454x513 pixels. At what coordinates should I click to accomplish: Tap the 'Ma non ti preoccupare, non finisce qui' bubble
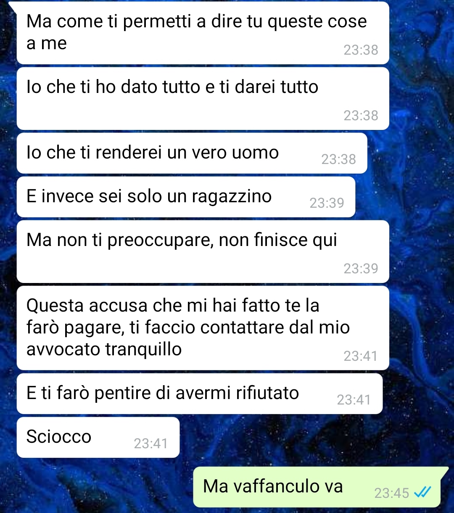click(203, 251)
